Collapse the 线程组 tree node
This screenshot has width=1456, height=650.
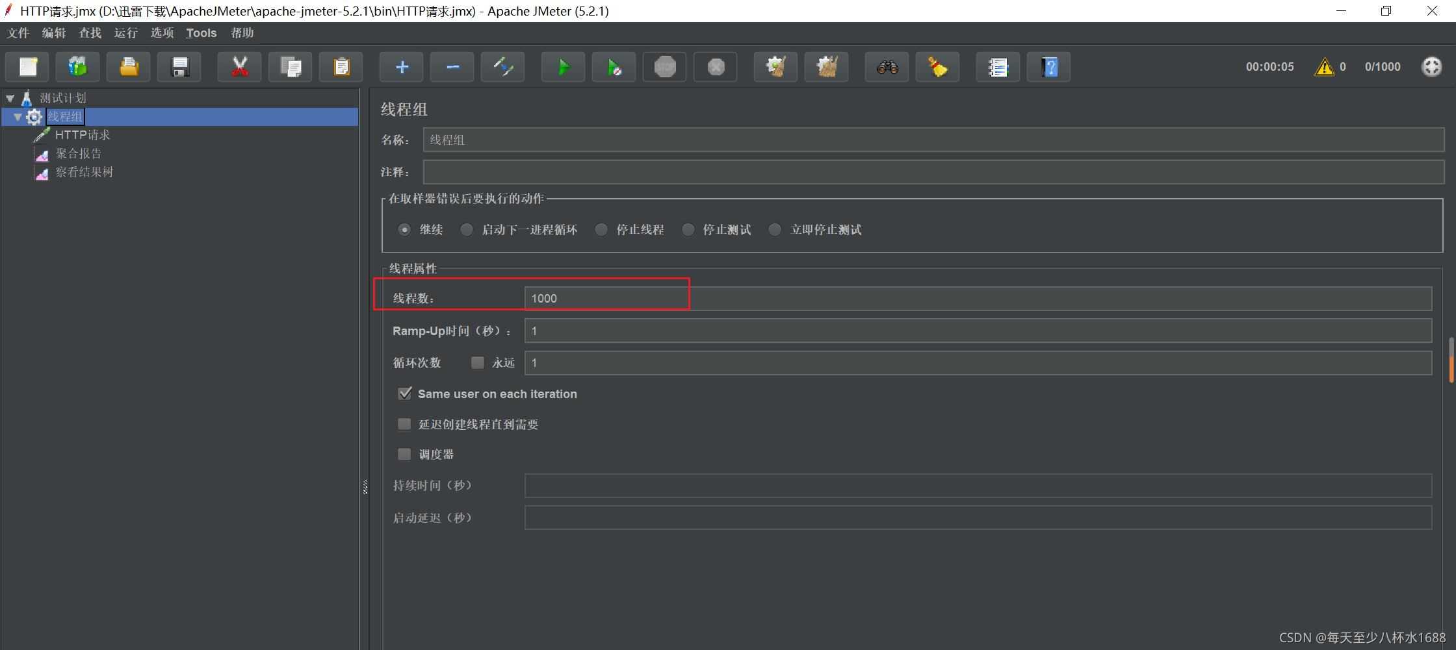pos(18,117)
